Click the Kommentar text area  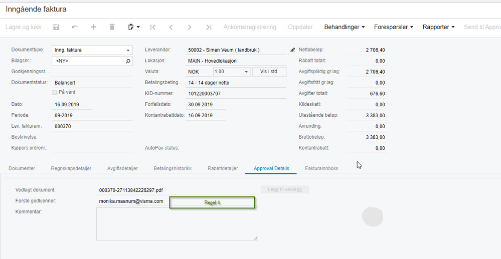click(177, 223)
